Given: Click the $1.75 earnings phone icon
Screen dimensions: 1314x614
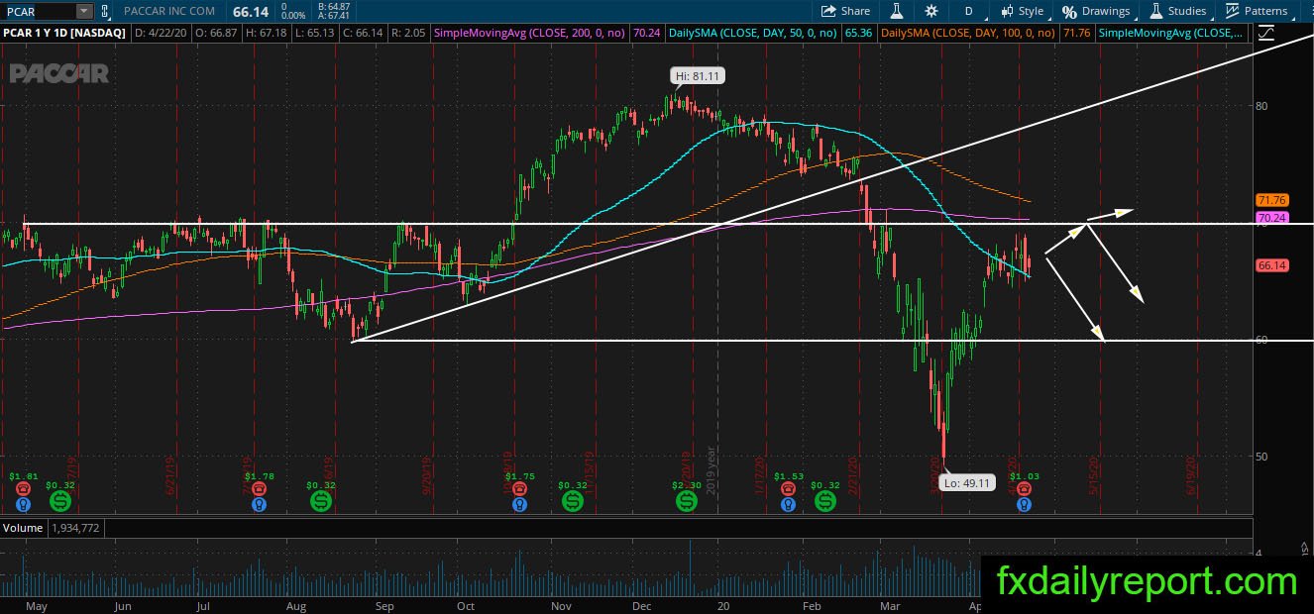Looking at the screenshot, I should 518,488.
